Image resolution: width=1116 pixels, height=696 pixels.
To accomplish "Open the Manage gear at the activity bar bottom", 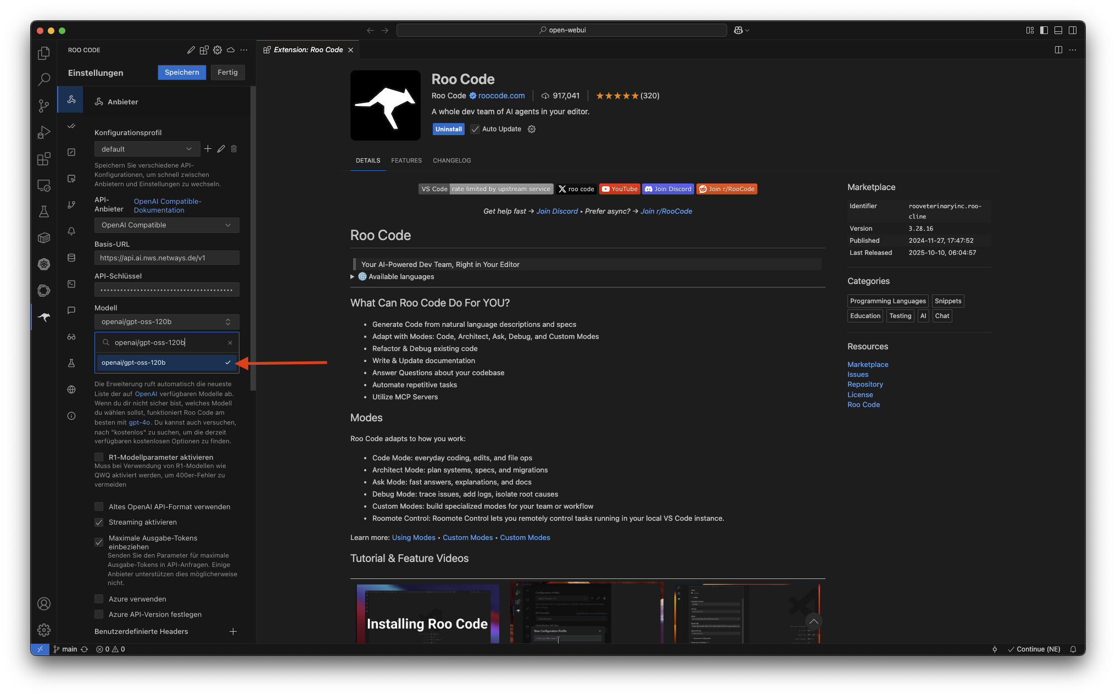I will [44, 630].
